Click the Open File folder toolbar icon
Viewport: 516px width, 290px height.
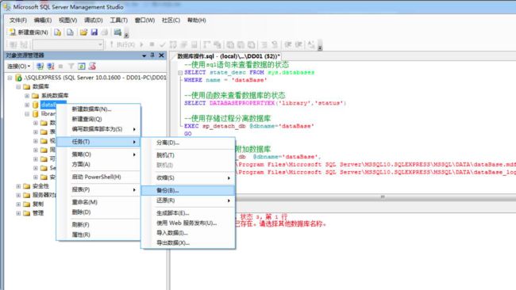(x=83, y=32)
